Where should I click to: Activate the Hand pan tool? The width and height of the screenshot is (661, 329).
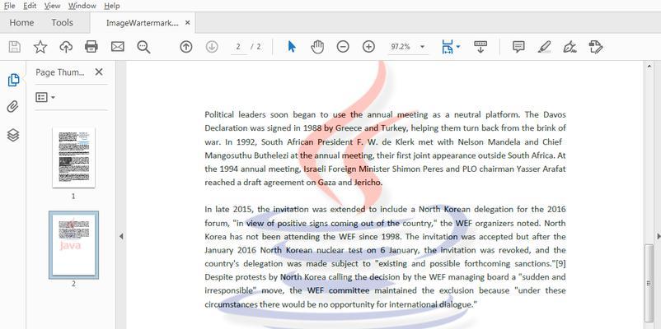[317, 47]
